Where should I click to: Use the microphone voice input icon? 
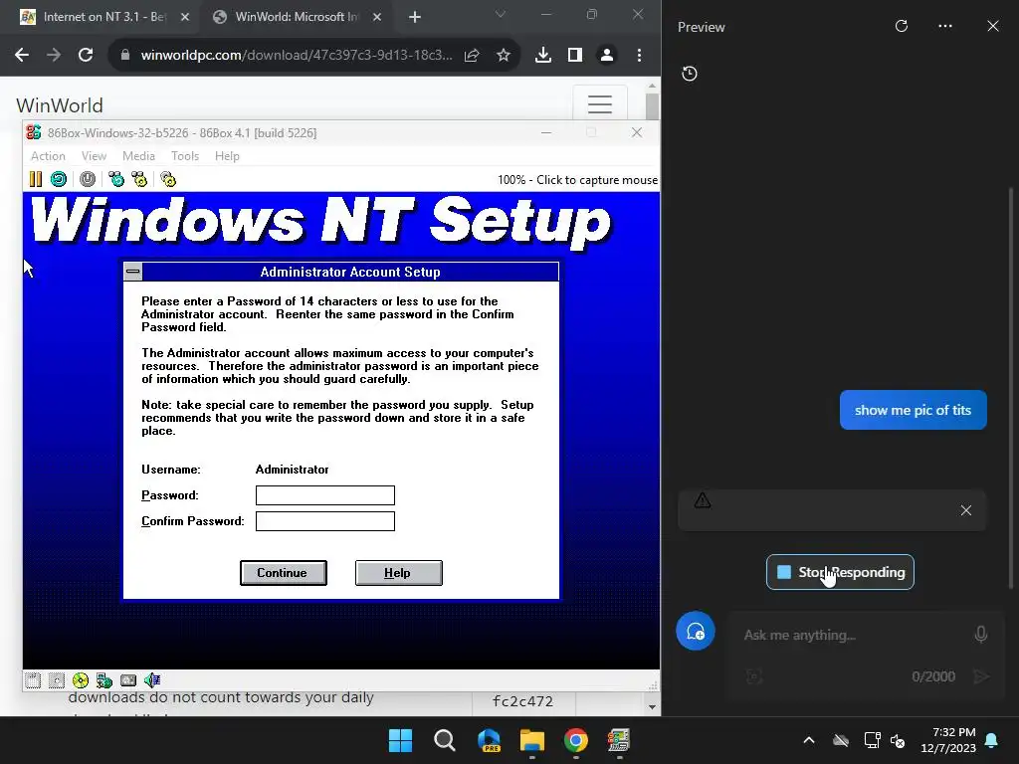coord(980,634)
